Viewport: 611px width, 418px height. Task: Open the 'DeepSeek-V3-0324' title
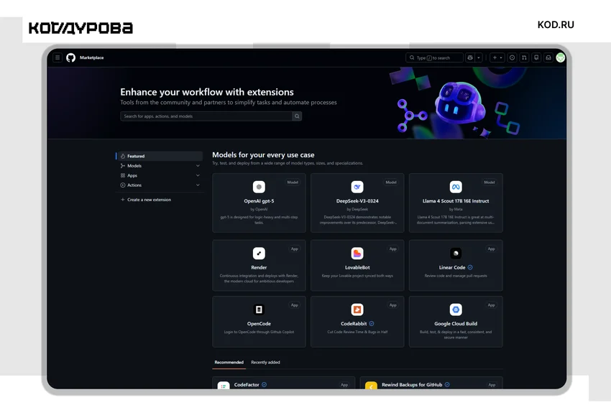point(357,201)
